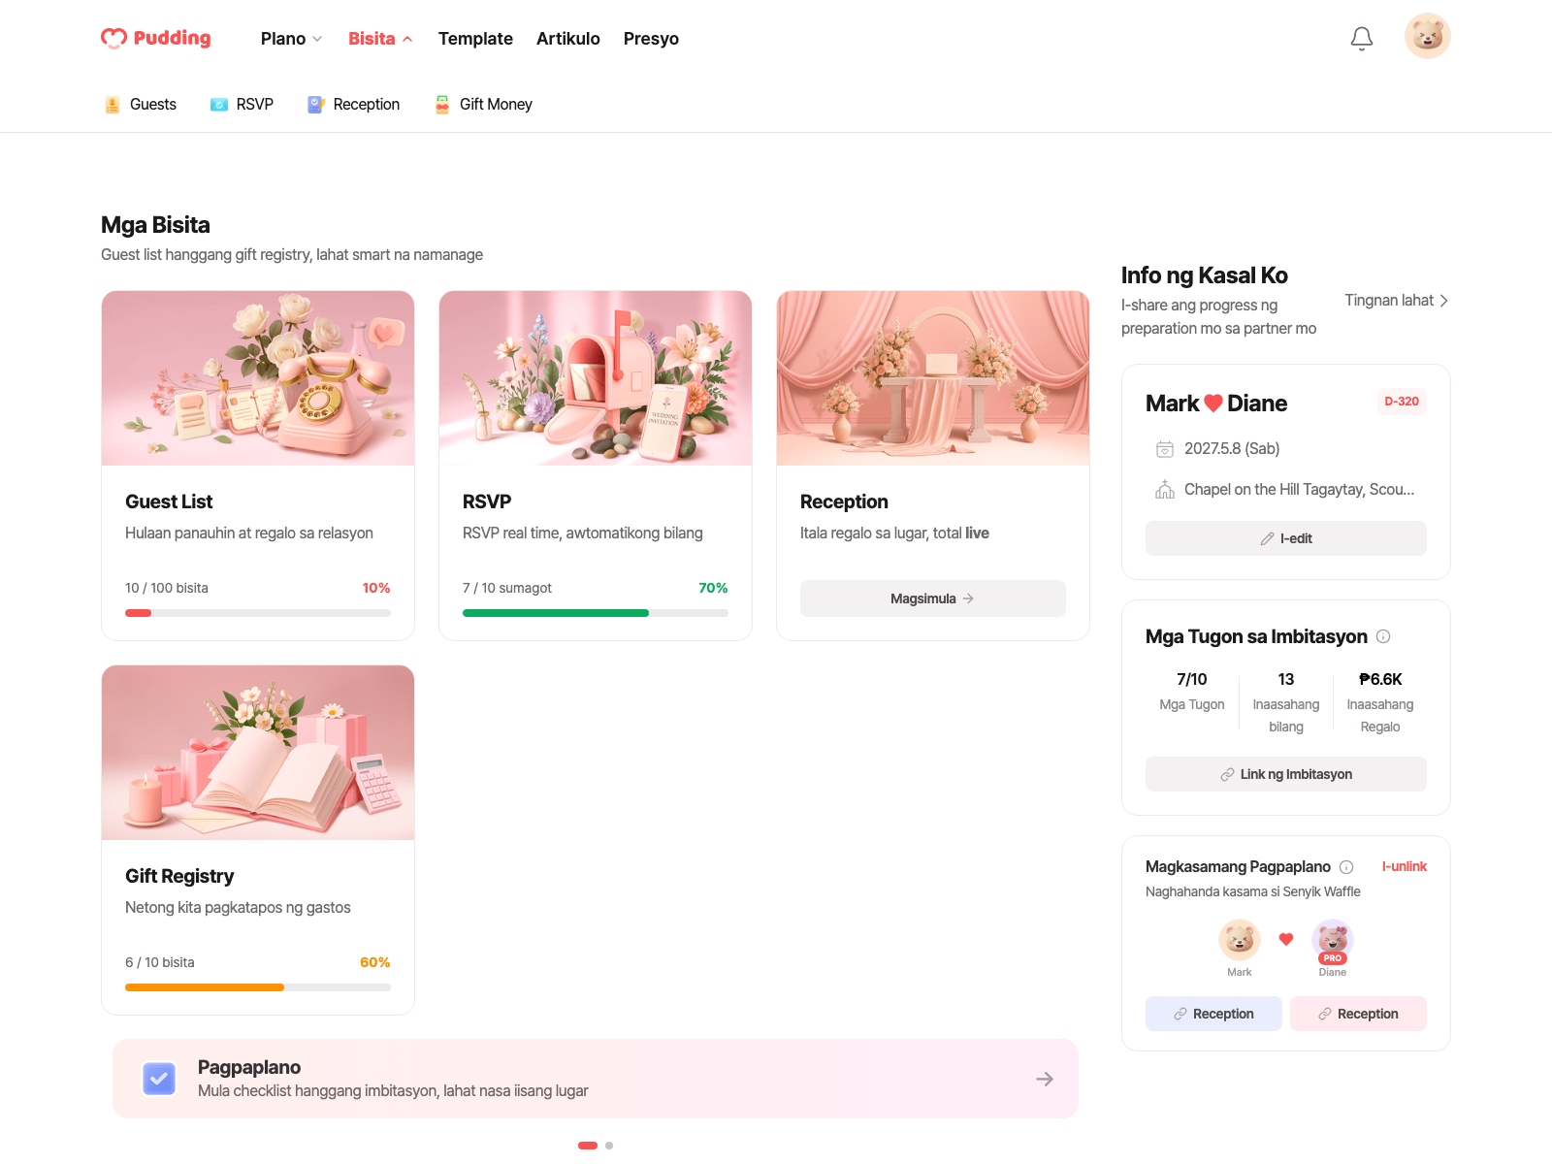Click the Gift Money icon in sub-navigation
This screenshot has height=1164, width=1552.
coord(442,105)
